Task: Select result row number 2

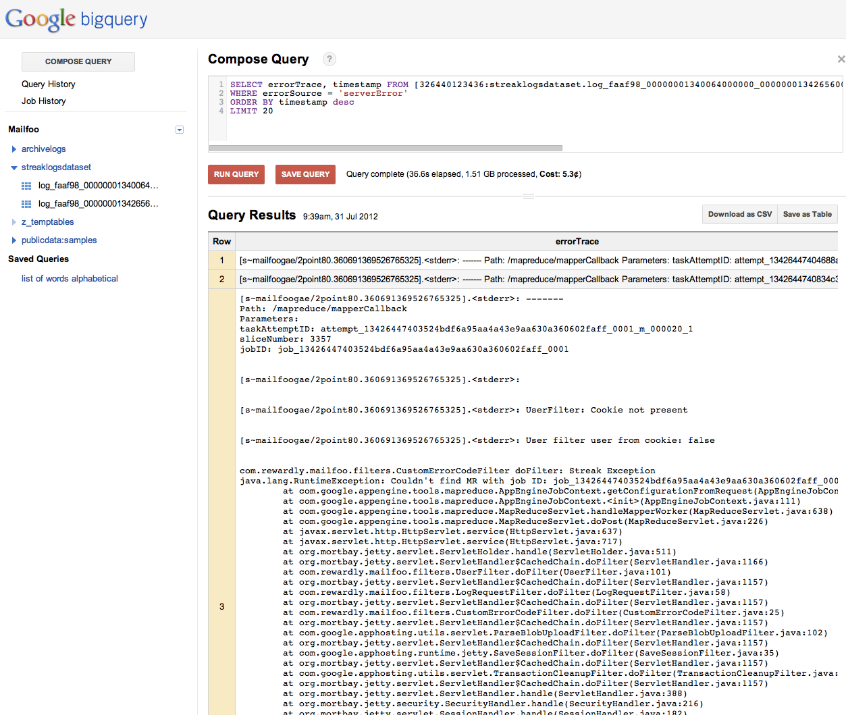Action: [x=221, y=280]
